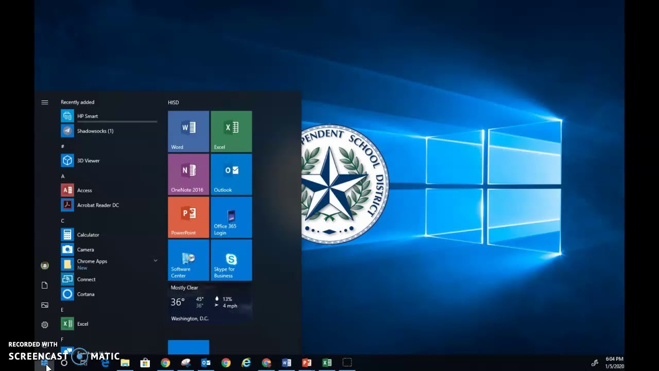The image size is (659, 371).
Task: Click the 'C' letter group header
Action: (x=63, y=221)
